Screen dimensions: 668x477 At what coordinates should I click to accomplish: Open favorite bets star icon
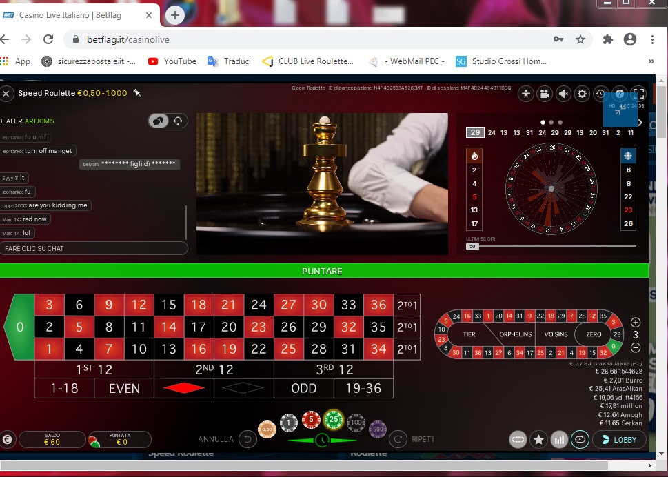click(x=538, y=439)
